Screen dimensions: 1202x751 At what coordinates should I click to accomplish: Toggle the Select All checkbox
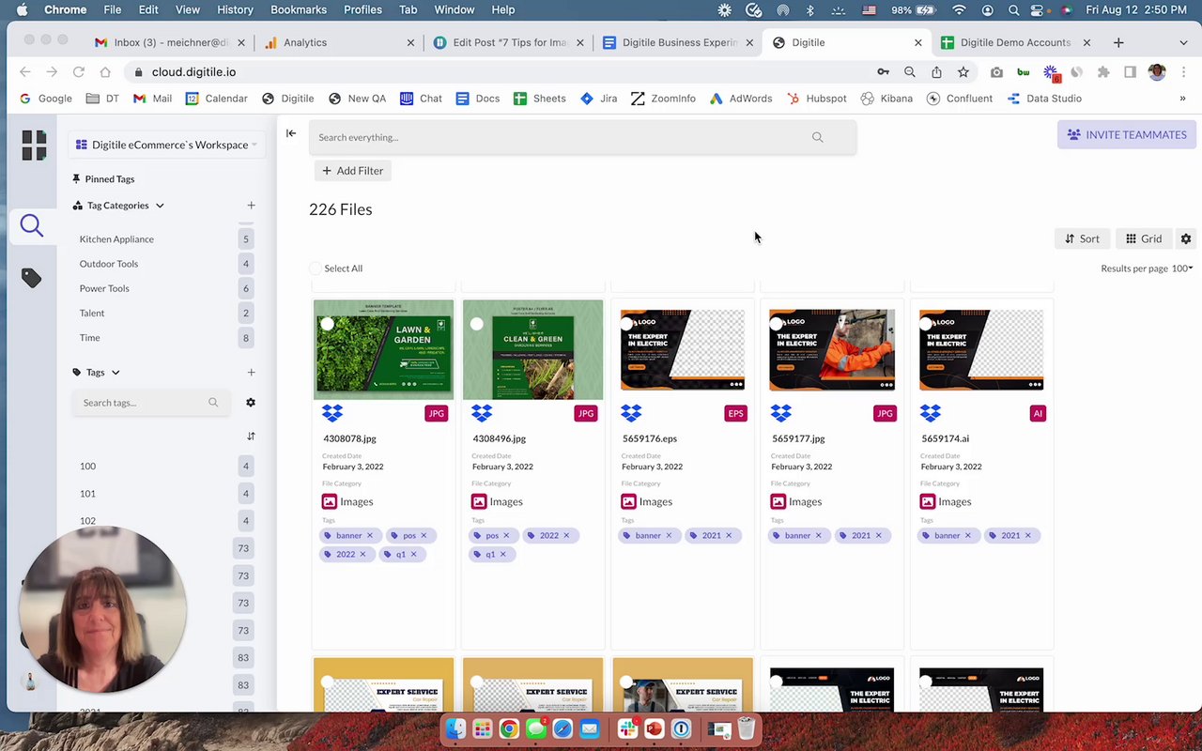pos(316,268)
